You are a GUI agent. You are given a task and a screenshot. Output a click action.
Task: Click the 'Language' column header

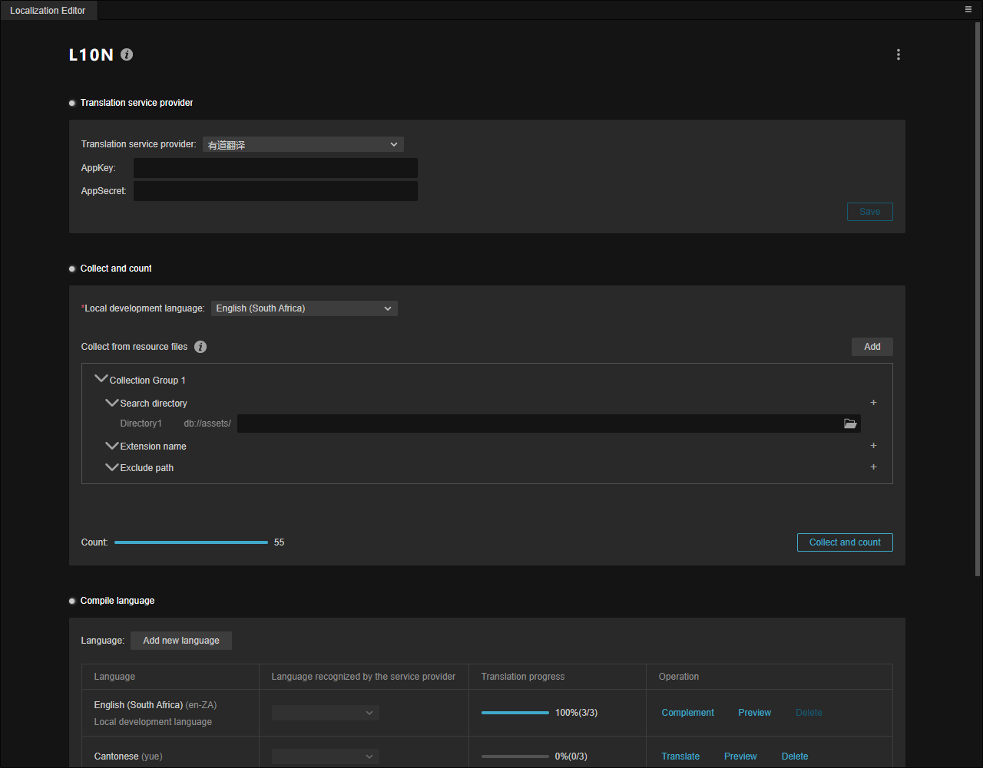click(114, 677)
